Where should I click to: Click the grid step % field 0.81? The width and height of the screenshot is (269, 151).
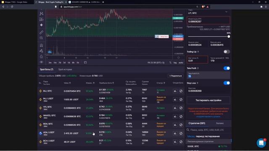pyautogui.click(x=197, y=60)
